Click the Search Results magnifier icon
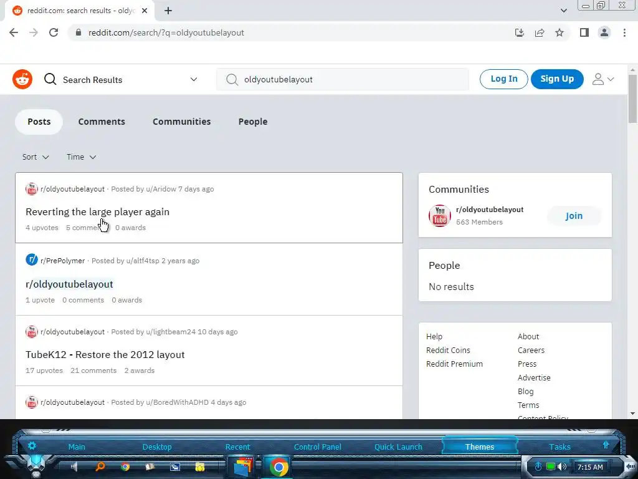This screenshot has height=479, width=638. (x=50, y=79)
